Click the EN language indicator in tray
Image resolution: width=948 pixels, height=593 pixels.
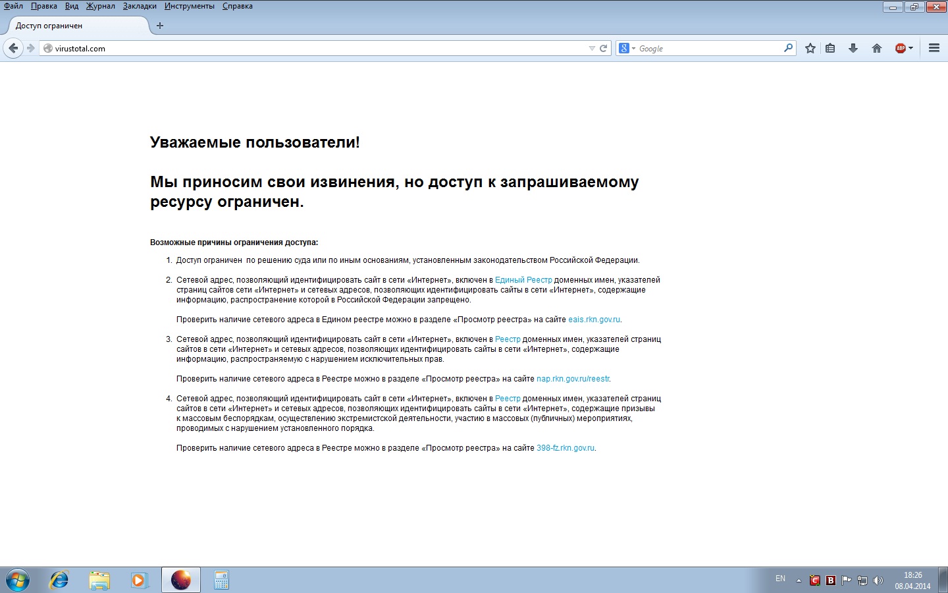click(x=780, y=579)
